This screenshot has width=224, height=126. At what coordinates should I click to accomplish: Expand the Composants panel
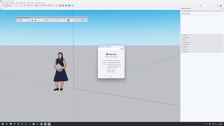tap(202, 37)
